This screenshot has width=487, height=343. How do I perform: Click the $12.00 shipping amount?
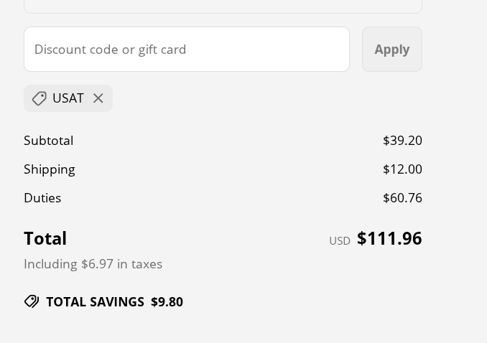click(x=402, y=169)
